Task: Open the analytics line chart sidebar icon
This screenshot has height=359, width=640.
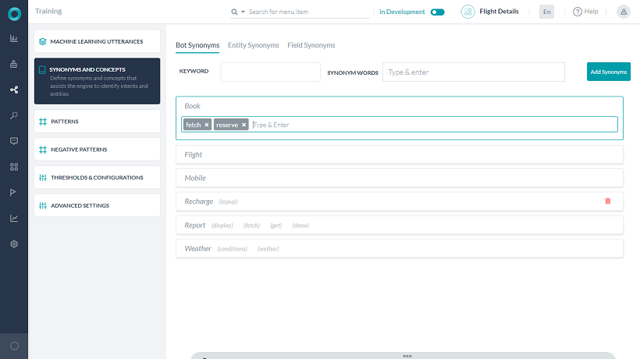Action: [x=14, y=218]
